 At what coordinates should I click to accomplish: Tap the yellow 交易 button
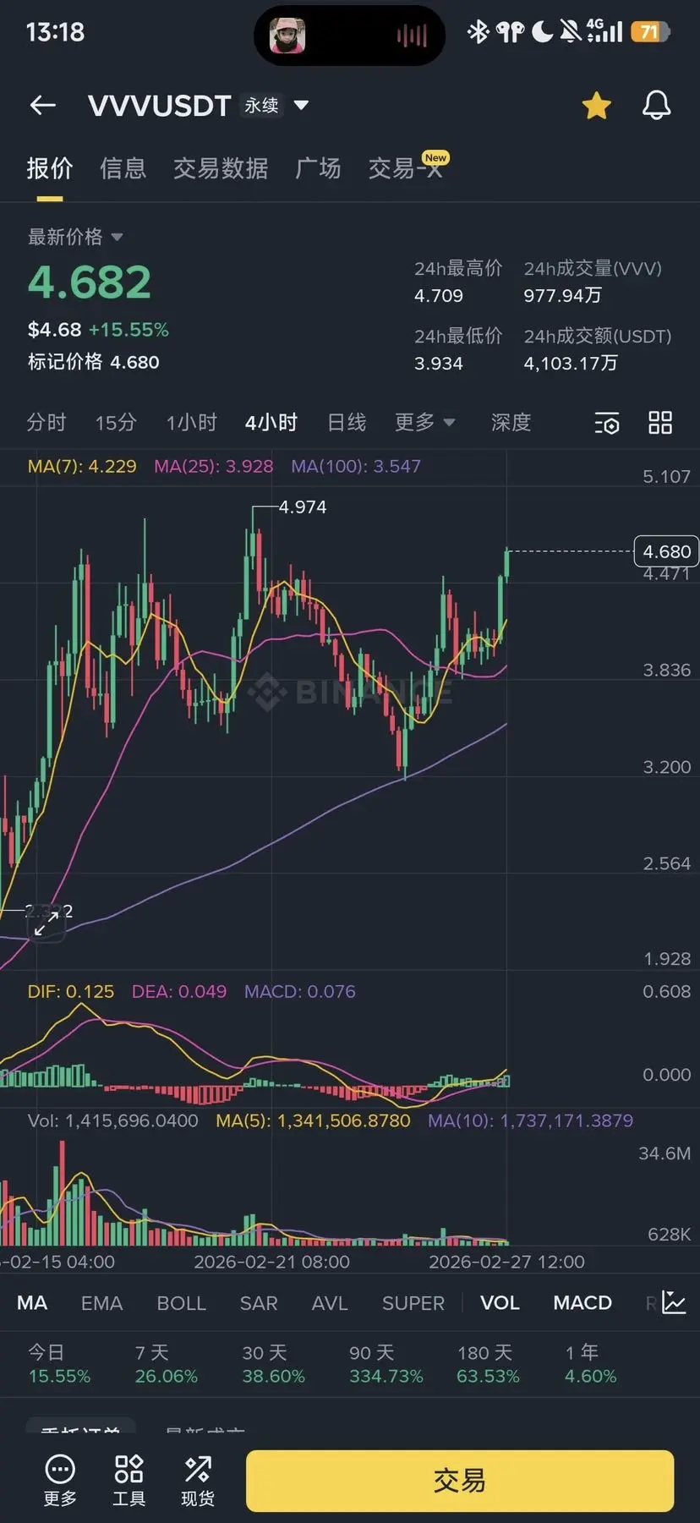(x=460, y=1481)
